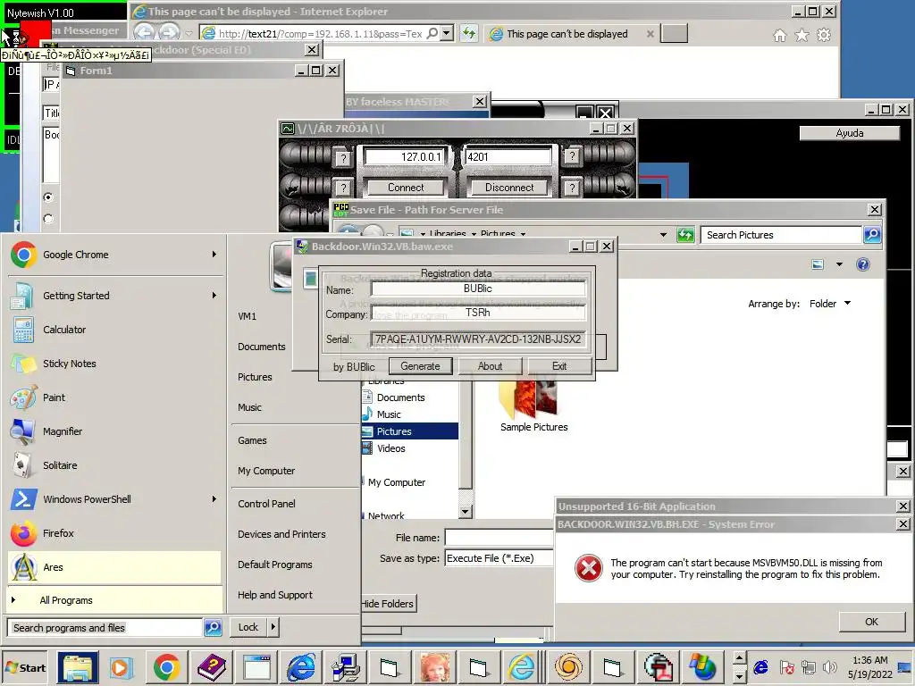Viewport: 915px width, 686px height.
Task: Click the About button in the keygen window
Action: click(x=491, y=366)
